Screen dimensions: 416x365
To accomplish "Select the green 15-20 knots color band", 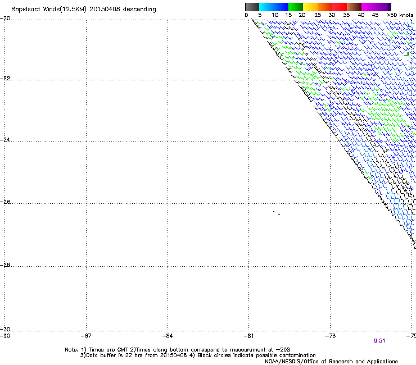I will [x=296, y=7].
